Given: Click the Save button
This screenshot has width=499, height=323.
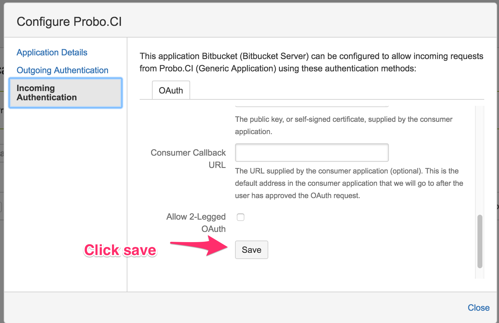Looking at the screenshot, I should point(251,250).
